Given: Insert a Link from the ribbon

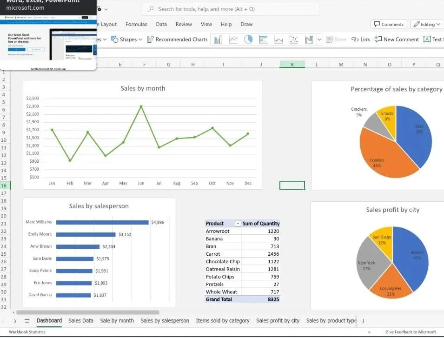Looking at the screenshot, I should coord(360,40).
